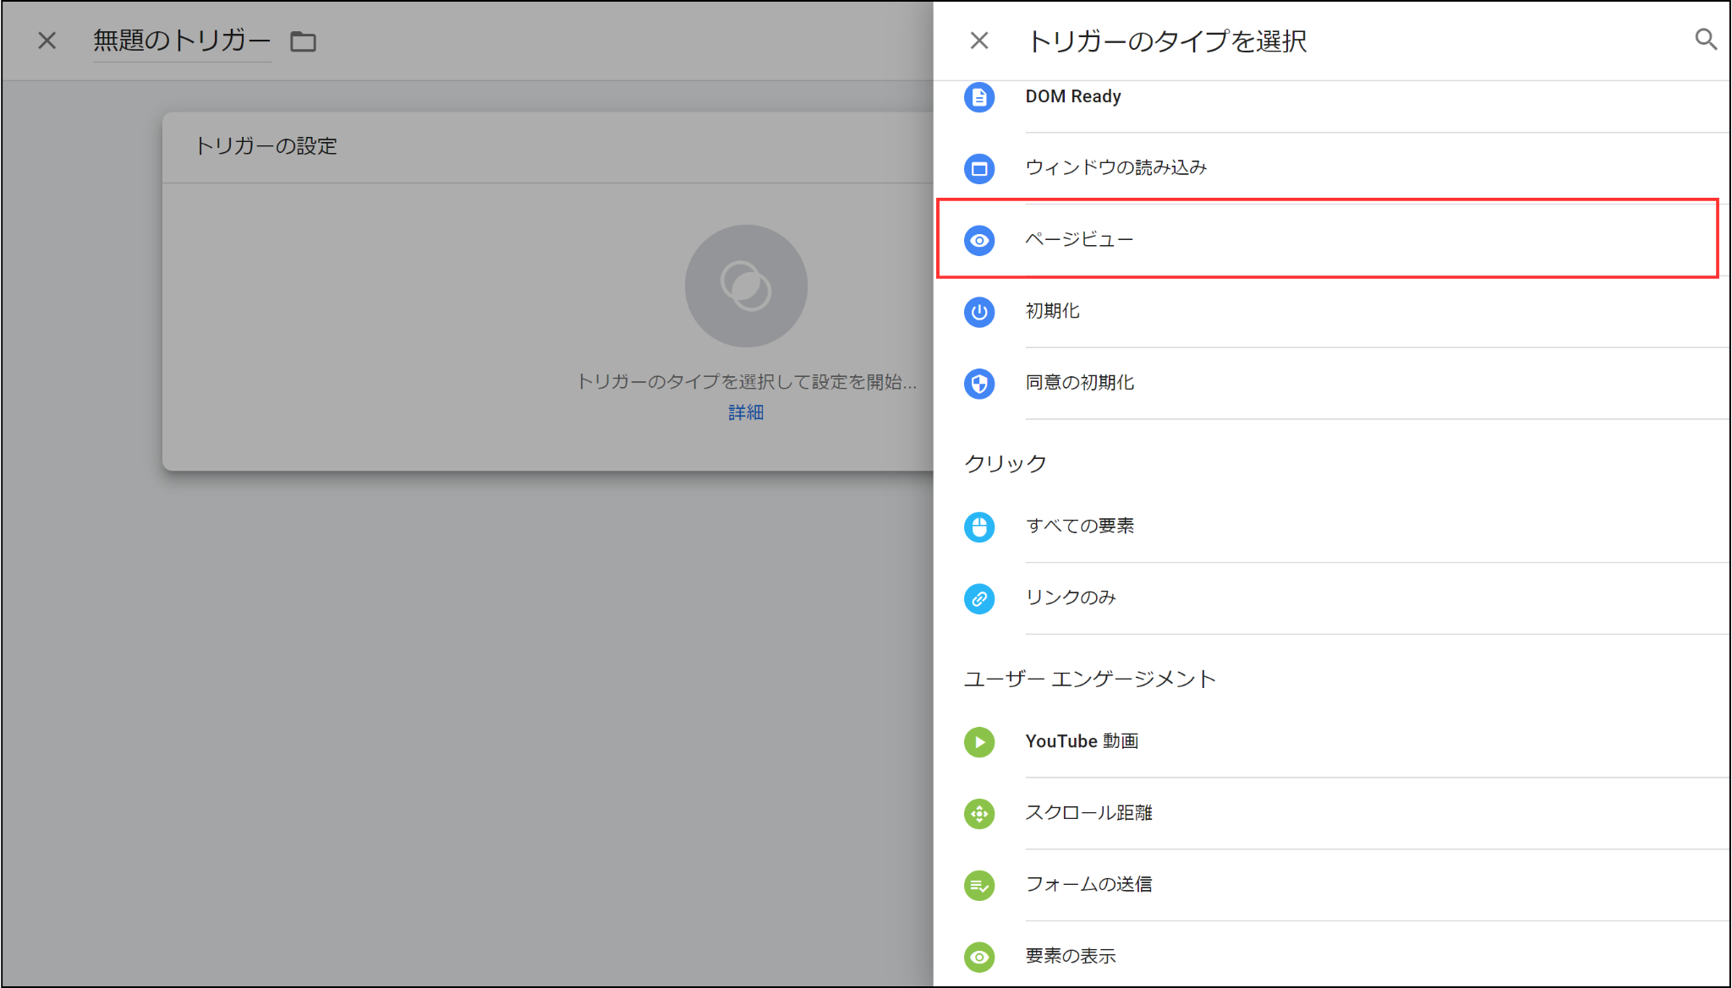The height and width of the screenshot is (988, 1732).
Task: Pick the フォームの送信 trigger
Action: (1331, 886)
